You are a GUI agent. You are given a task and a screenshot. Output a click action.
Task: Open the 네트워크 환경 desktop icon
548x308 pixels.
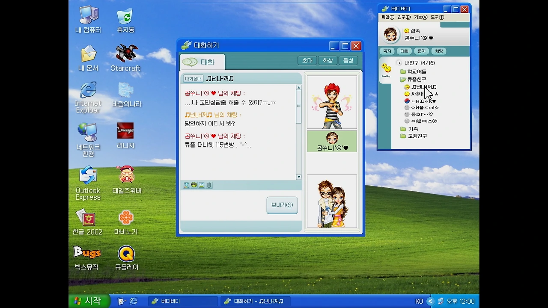coord(88,139)
